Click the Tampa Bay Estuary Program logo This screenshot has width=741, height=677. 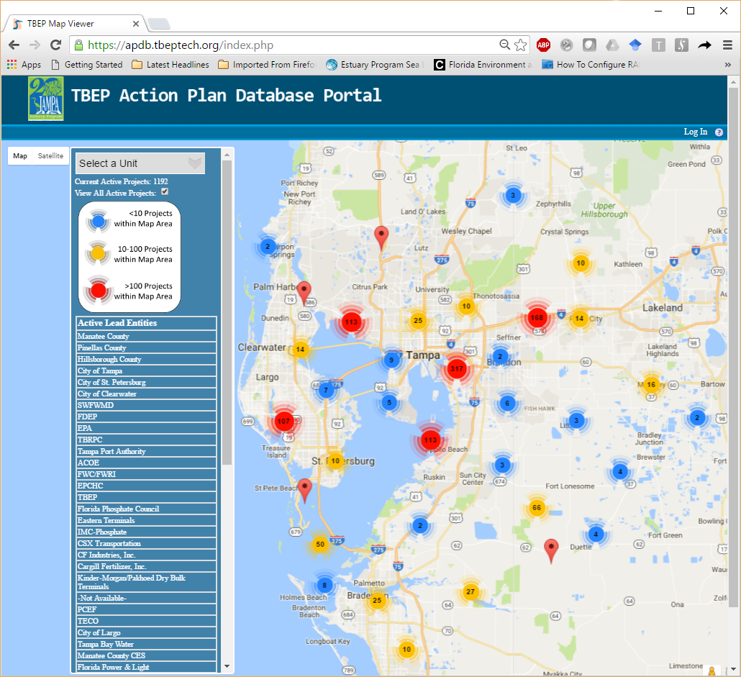46,99
